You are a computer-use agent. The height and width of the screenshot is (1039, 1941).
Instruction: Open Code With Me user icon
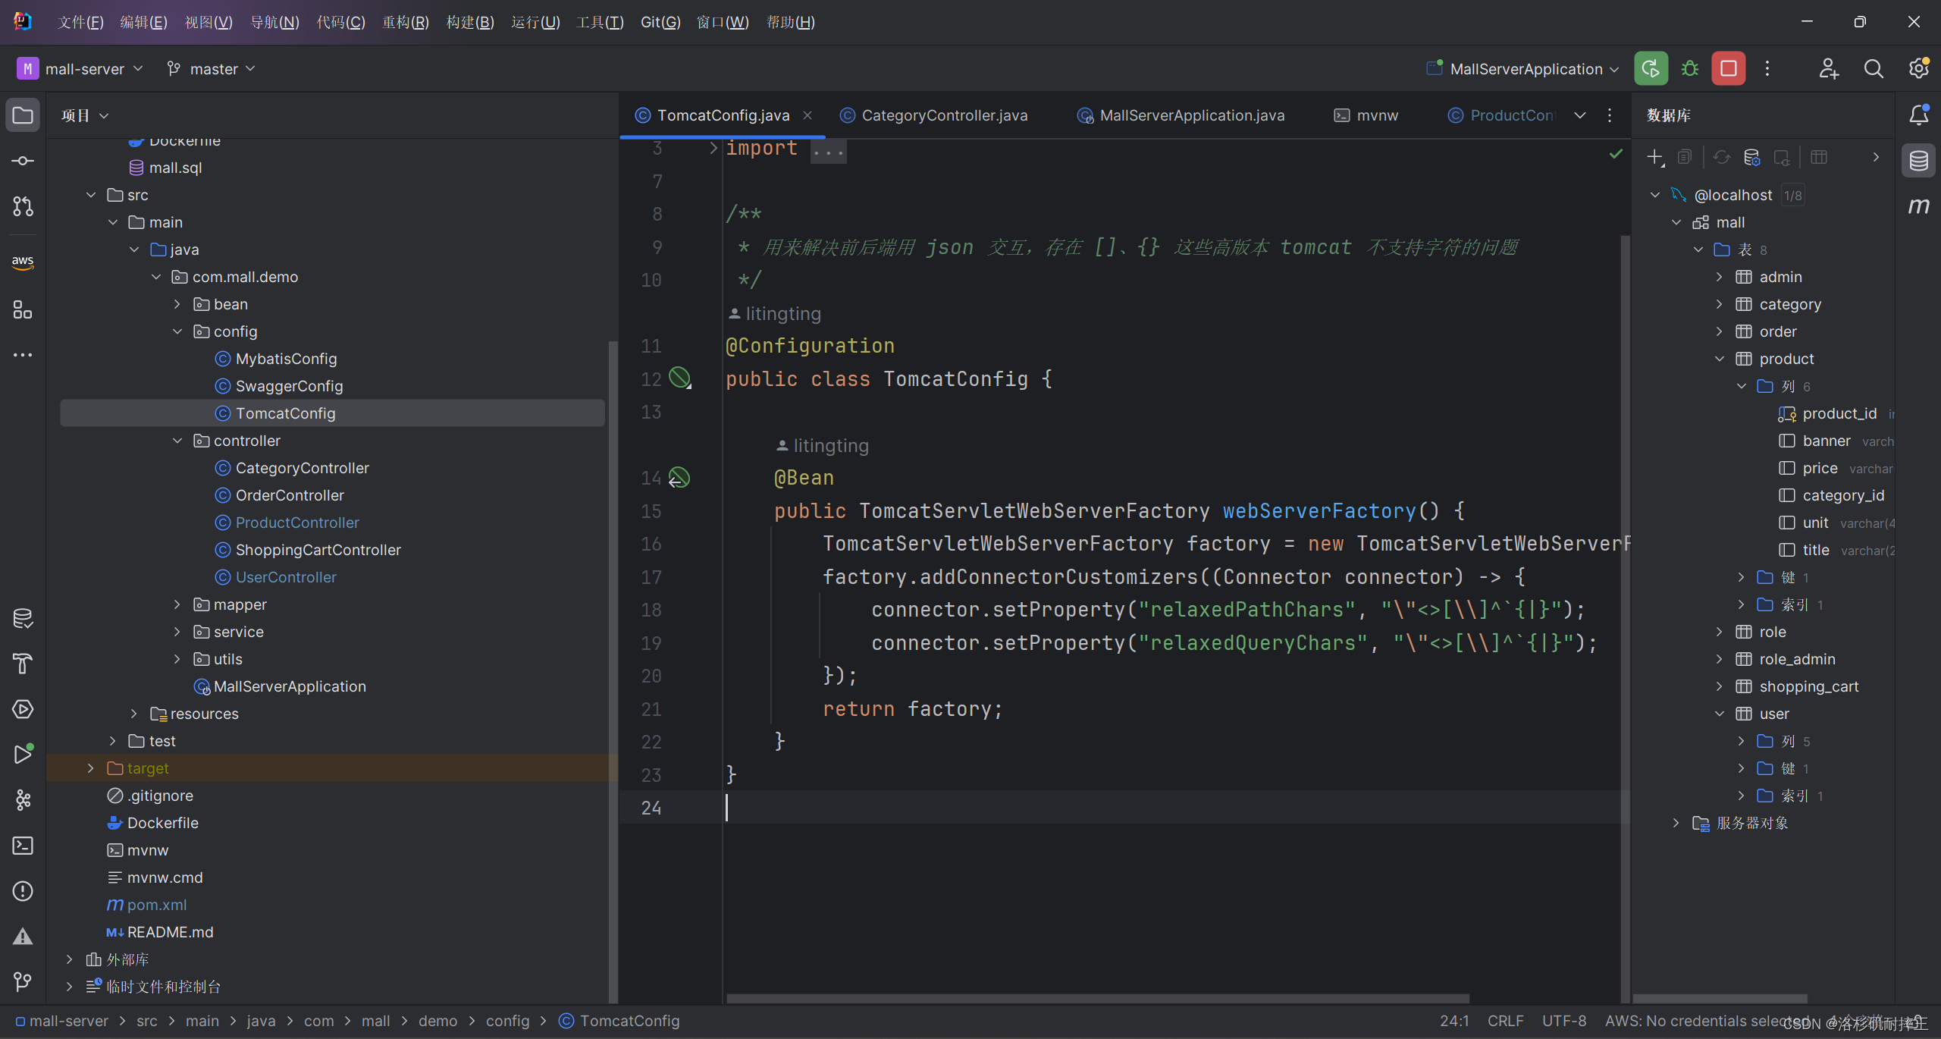point(1829,68)
